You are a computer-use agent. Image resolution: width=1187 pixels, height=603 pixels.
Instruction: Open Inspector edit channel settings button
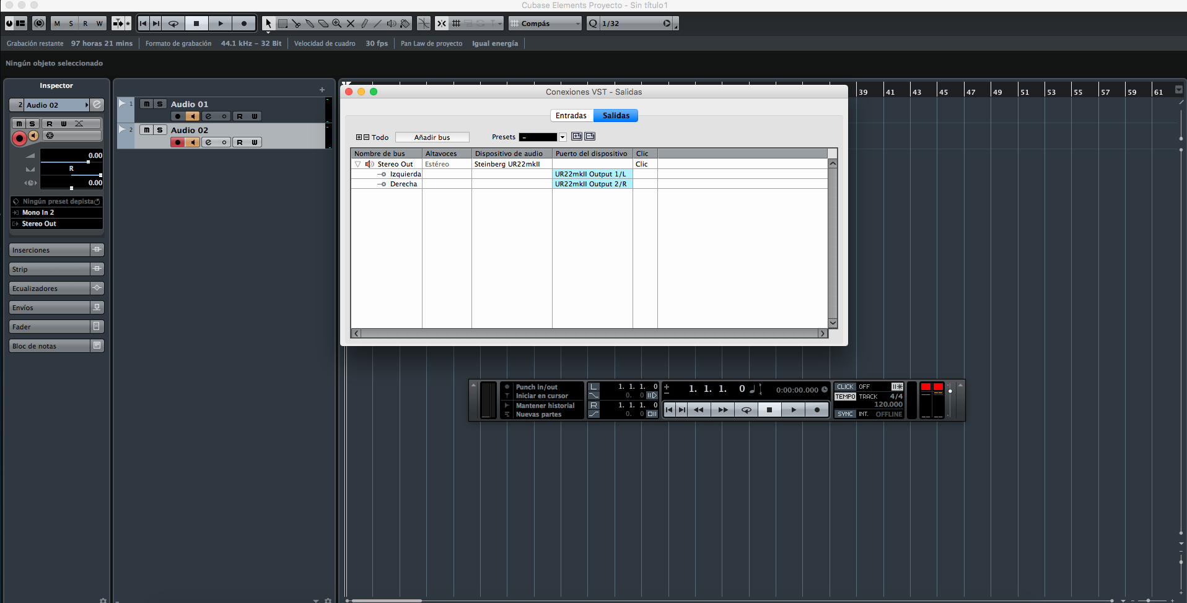click(97, 105)
